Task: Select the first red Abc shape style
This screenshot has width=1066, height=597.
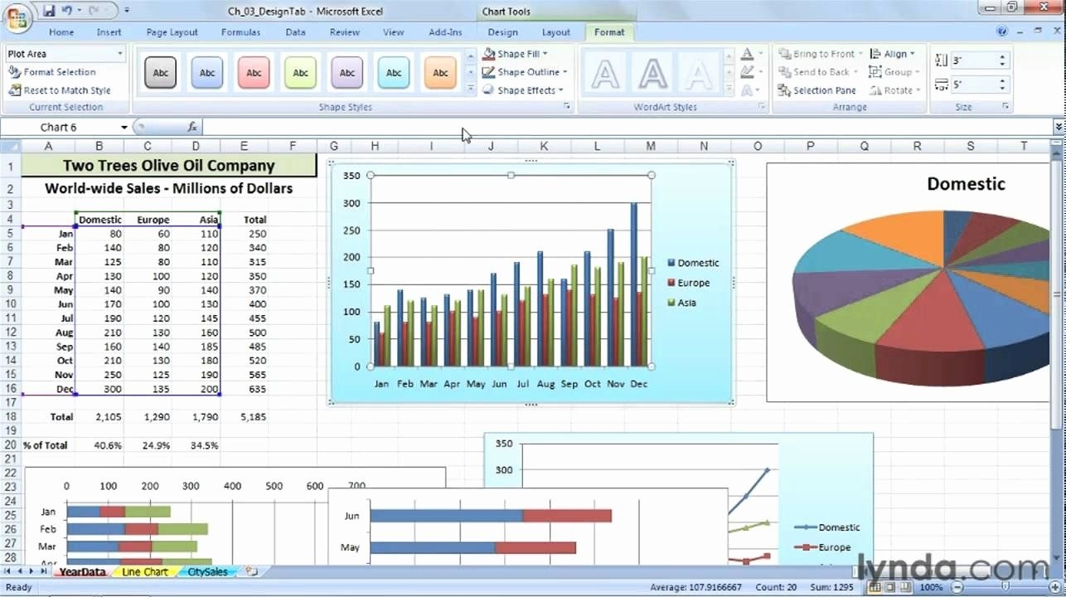Action: click(x=254, y=71)
